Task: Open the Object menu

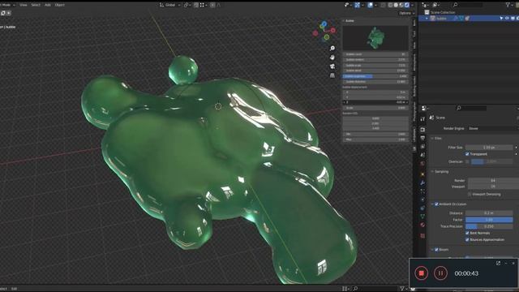Action: coord(59,5)
